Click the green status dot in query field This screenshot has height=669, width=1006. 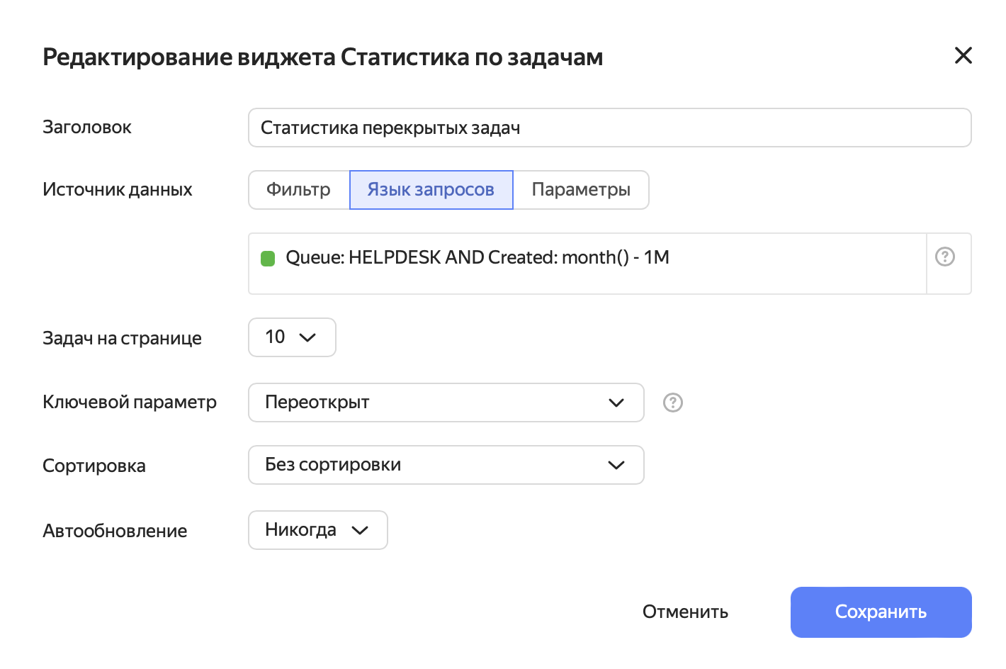268,259
